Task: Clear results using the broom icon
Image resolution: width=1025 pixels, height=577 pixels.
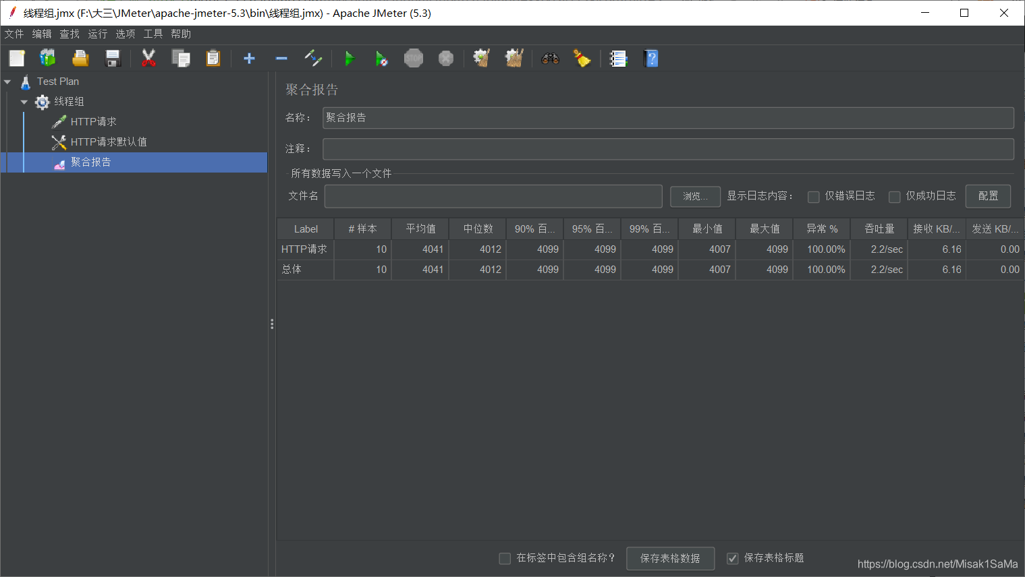Action: pyautogui.click(x=582, y=59)
